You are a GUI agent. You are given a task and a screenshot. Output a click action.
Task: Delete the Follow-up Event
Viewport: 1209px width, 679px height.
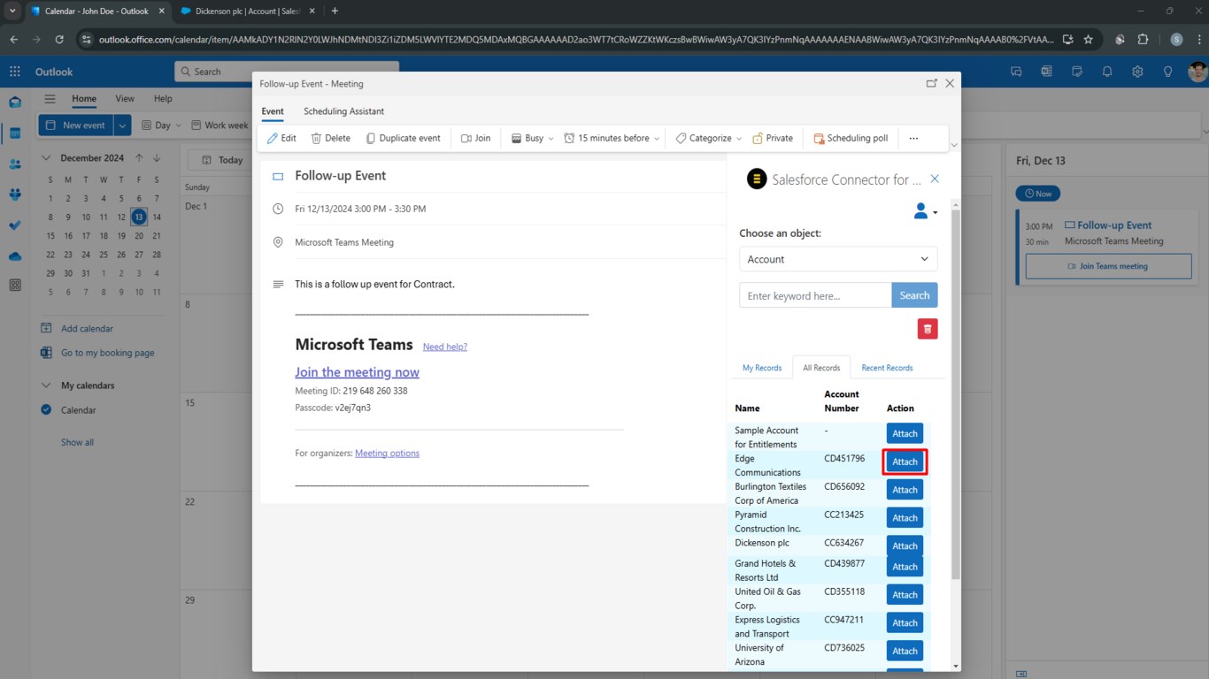click(x=330, y=138)
